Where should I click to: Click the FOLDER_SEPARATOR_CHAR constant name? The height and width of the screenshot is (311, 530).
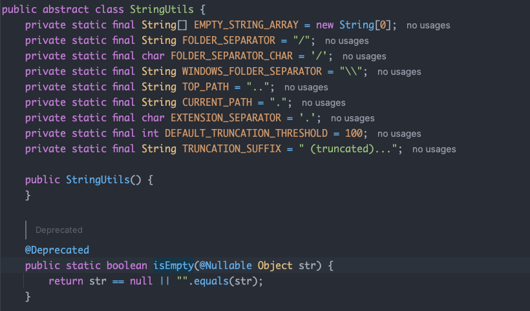[x=231, y=56]
